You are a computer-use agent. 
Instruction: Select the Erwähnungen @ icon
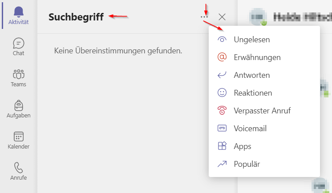point(222,57)
